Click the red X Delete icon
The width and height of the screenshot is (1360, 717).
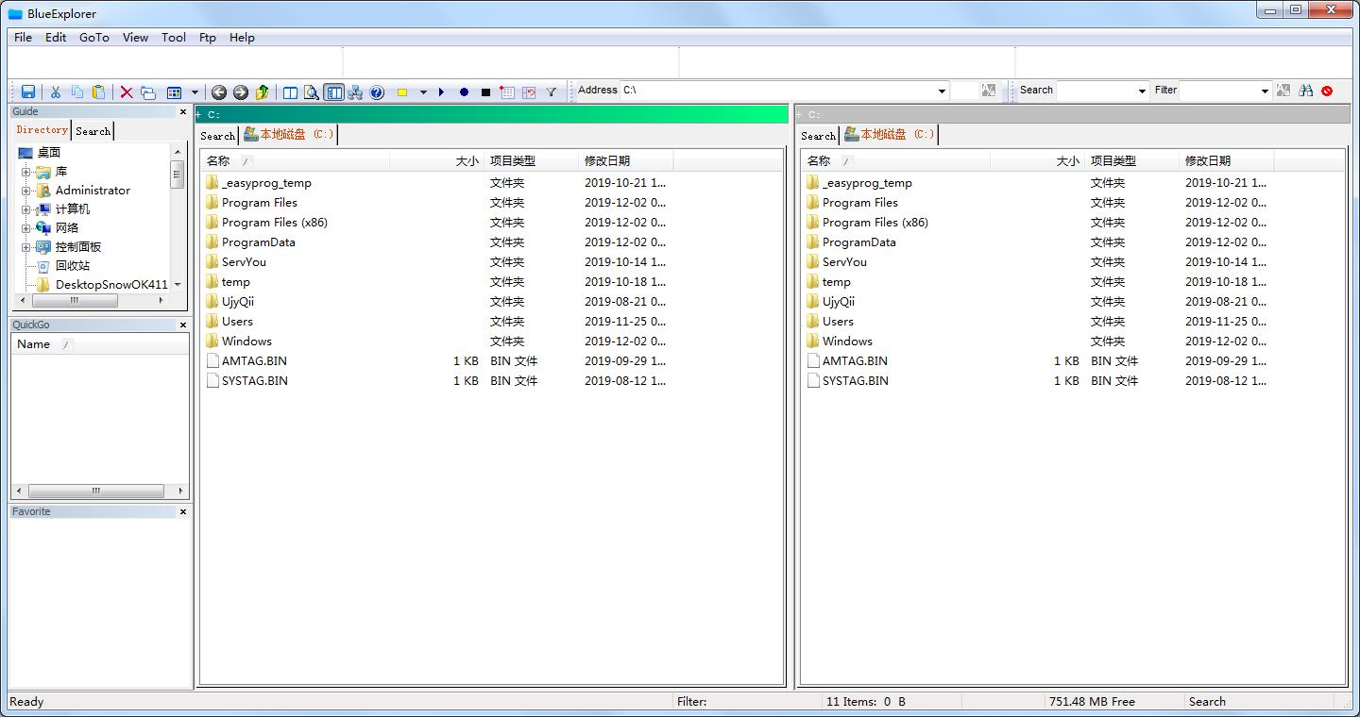pyautogui.click(x=127, y=92)
